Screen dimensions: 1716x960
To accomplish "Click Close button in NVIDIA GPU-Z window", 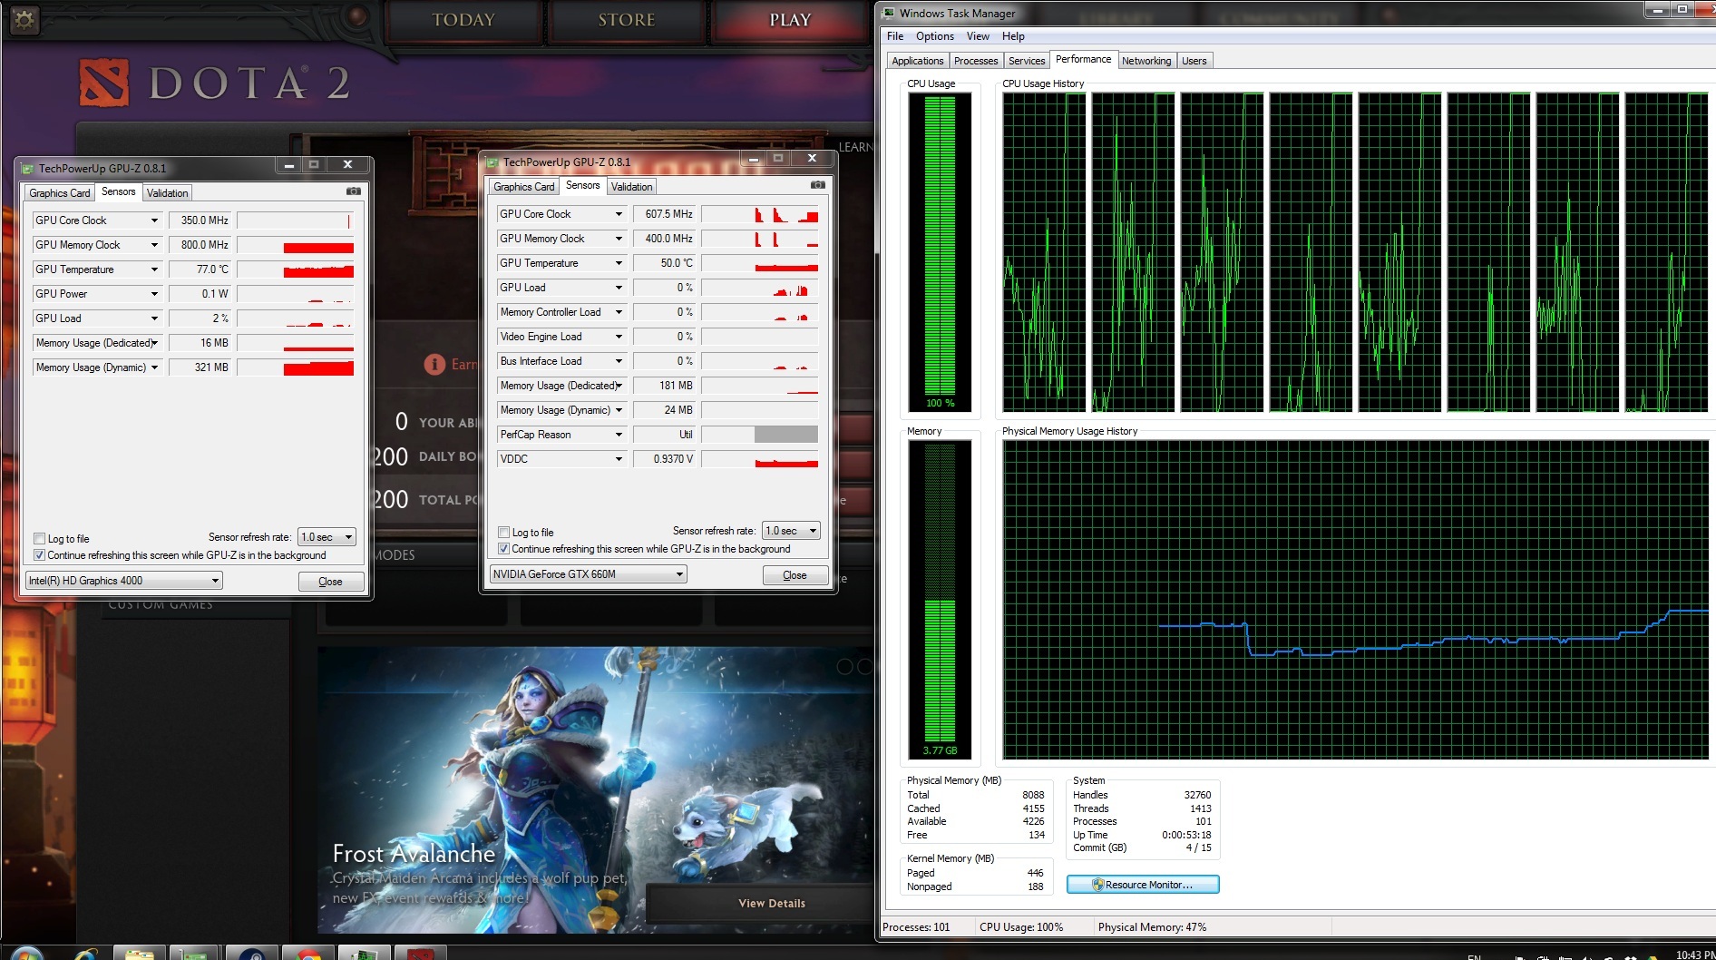I will coord(795,575).
